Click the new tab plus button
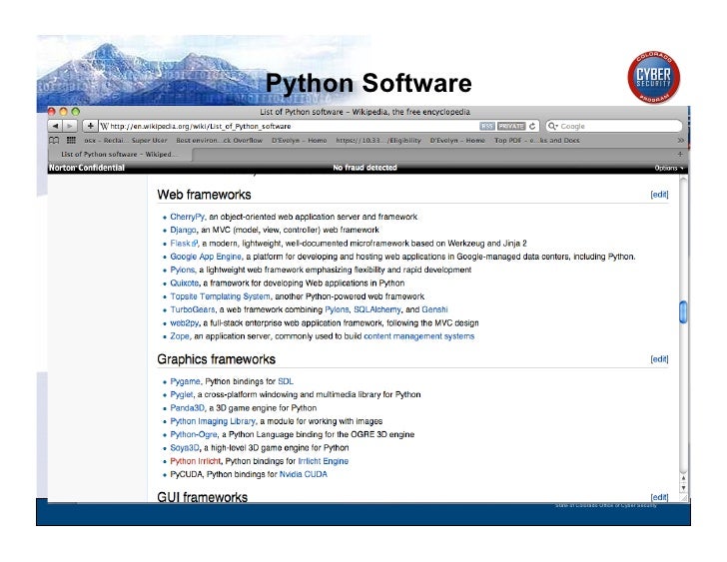Image resolution: width=727 pixels, height=562 pixels. (x=680, y=155)
